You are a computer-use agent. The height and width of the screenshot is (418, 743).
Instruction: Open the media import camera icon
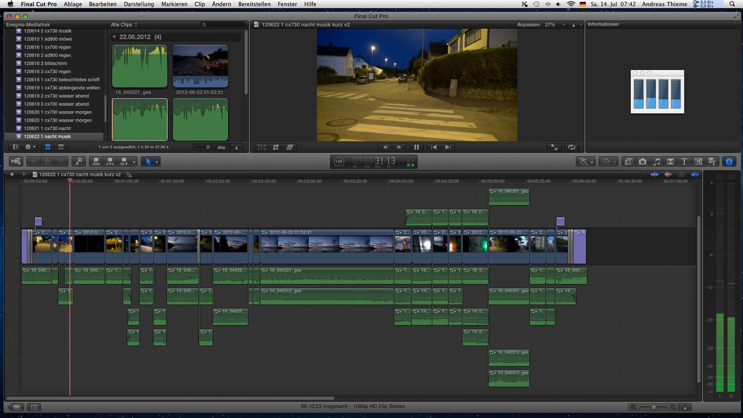point(16,161)
